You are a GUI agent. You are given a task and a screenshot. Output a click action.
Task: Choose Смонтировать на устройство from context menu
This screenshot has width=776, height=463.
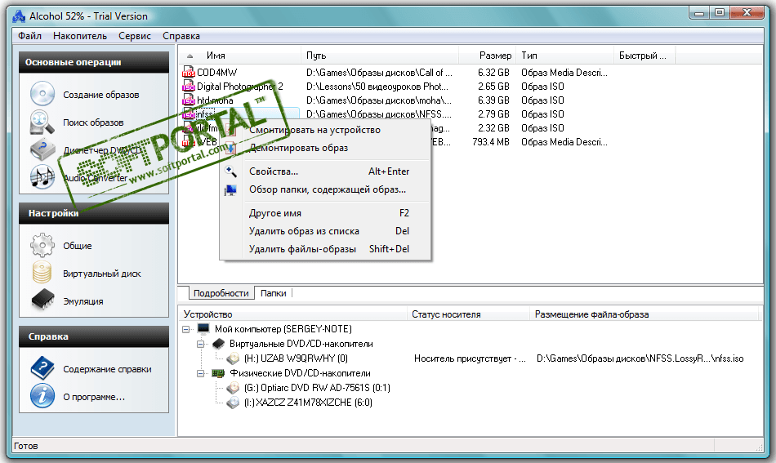point(314,130)
